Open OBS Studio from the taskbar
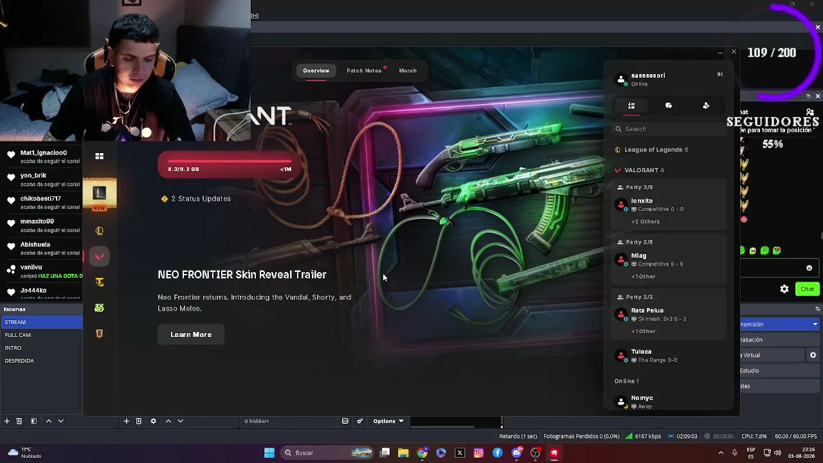Image resolution: width=823 pixels, height=463 pixels. [x=535, y=453]
